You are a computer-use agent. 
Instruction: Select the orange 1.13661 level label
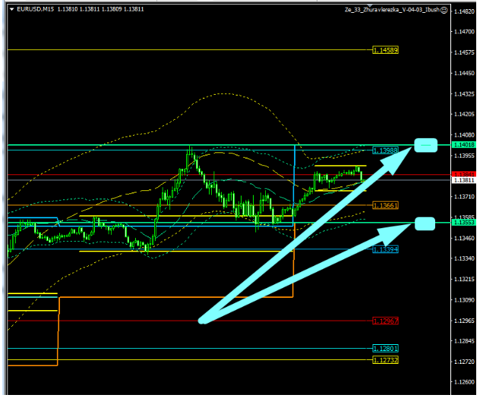(385, 205)
